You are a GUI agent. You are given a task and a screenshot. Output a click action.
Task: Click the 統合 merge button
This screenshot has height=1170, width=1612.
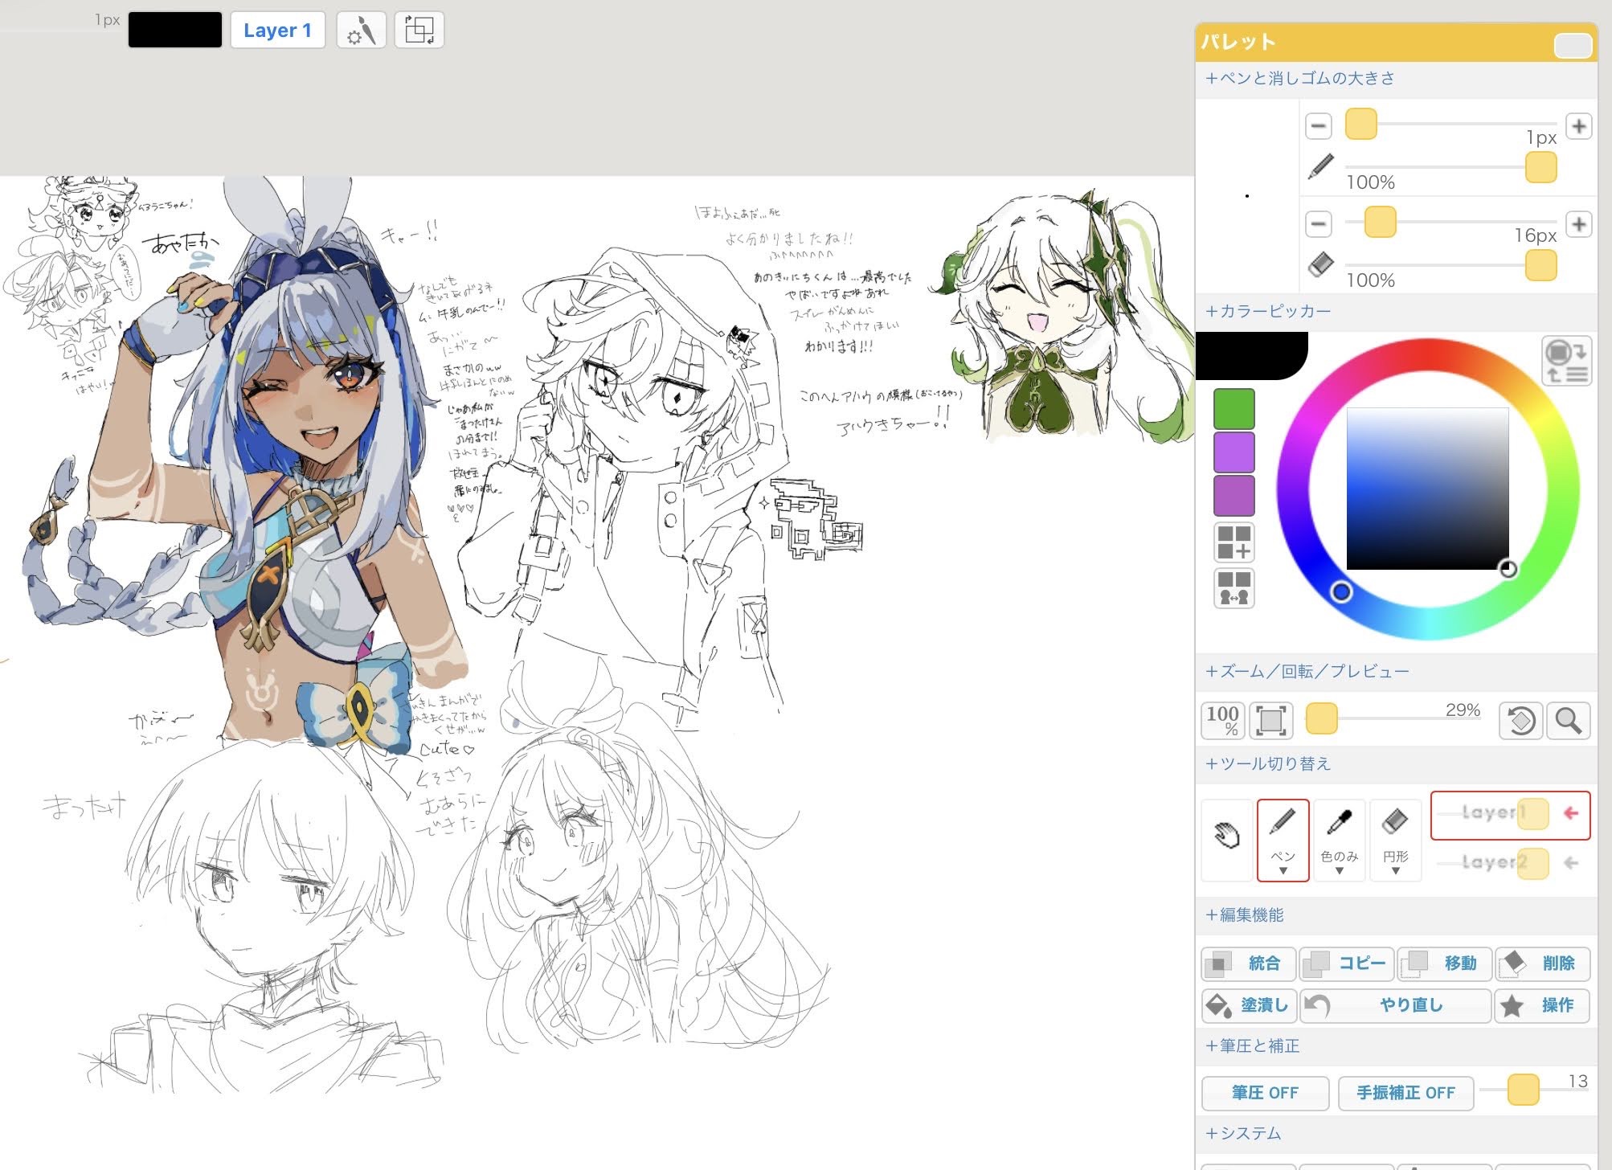(x=1248, y=963)
